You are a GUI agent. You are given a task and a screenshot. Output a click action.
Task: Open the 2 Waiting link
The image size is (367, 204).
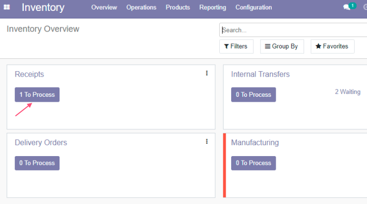pos(348,92)
